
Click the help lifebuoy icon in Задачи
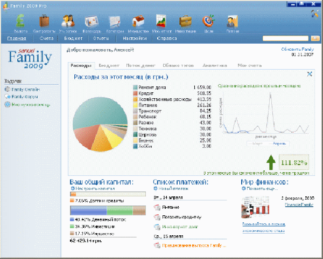click(8, 104)
